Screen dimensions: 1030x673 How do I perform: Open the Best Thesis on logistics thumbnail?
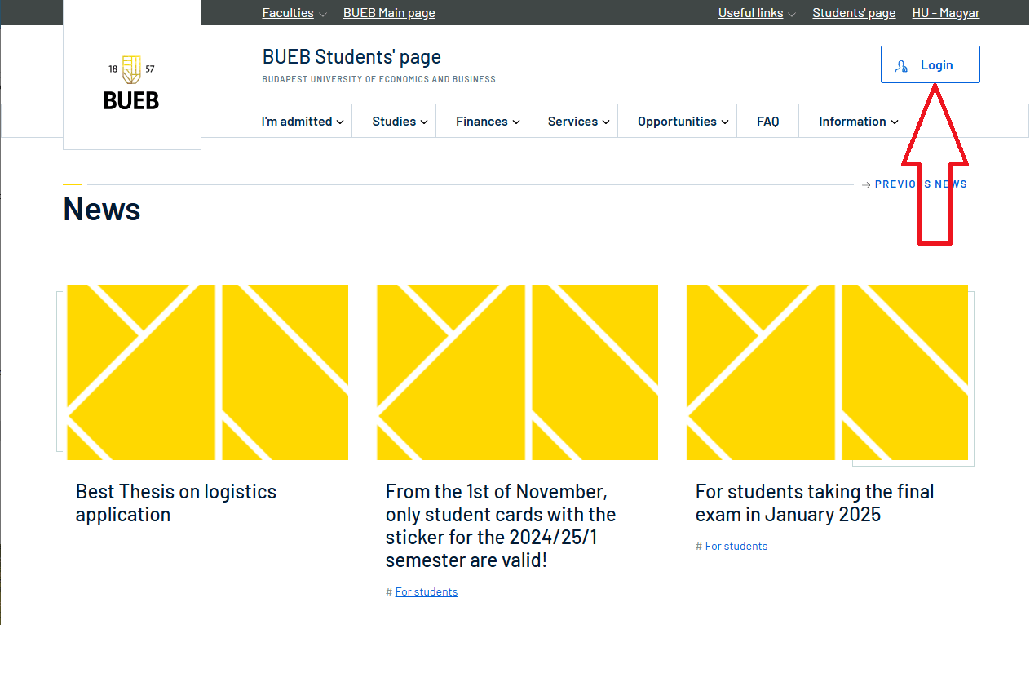tap(207, 372)
